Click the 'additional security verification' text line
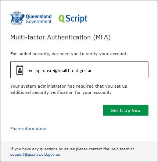158x162 pixels. click(61, 92)
